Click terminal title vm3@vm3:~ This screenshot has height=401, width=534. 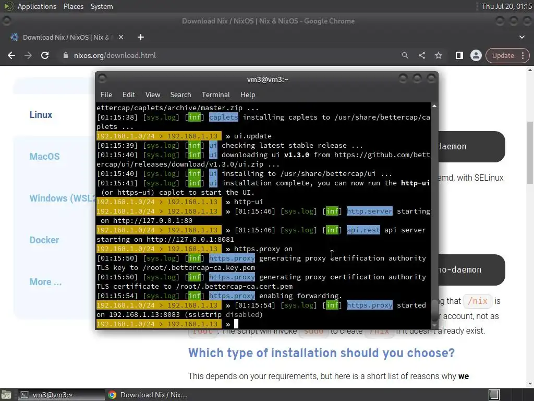coord(268,79)
